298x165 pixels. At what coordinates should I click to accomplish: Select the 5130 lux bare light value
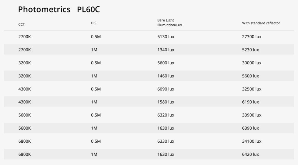166,37
